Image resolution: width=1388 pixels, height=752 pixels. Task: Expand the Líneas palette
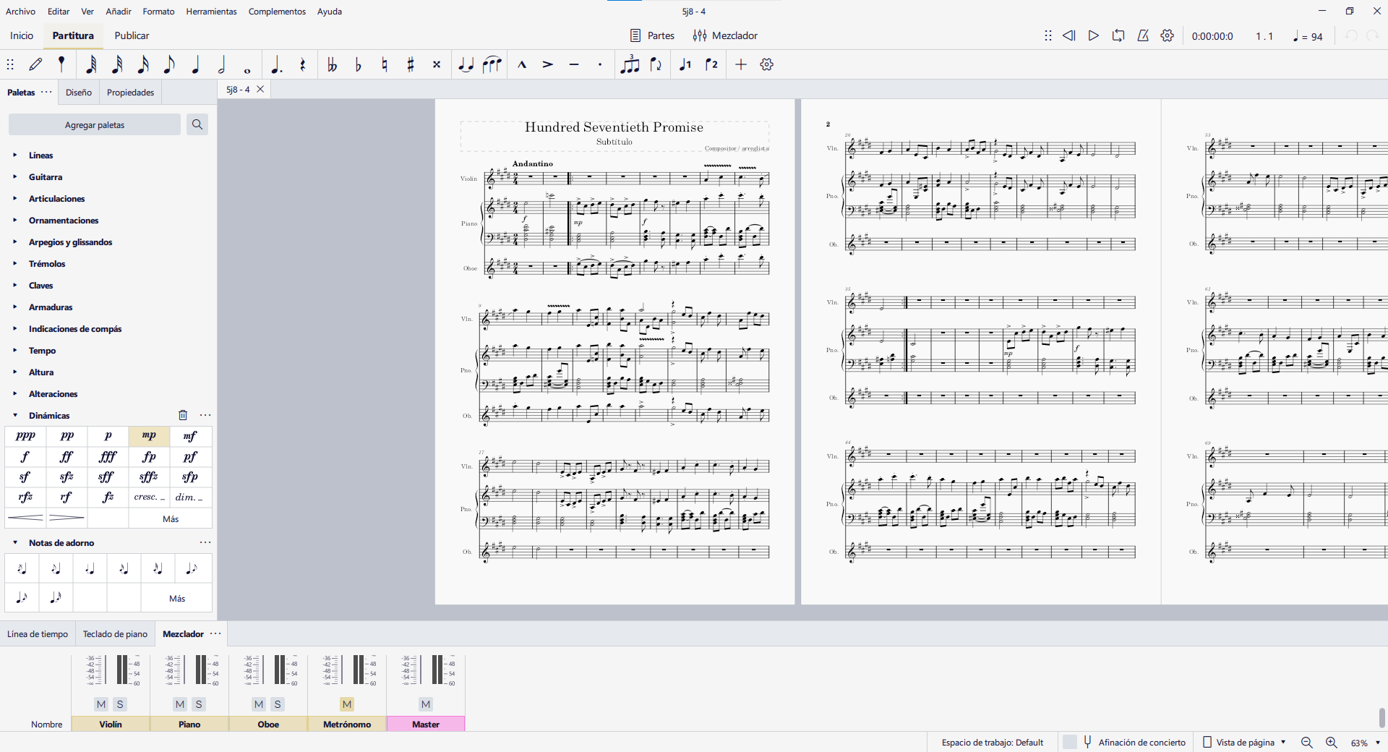tap(15, 155)
